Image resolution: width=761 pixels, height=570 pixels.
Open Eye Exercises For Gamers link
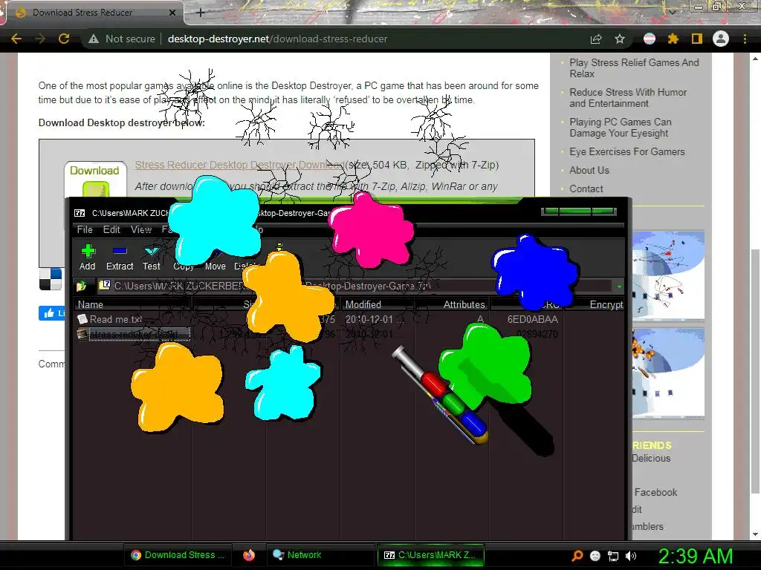(627, 151)
